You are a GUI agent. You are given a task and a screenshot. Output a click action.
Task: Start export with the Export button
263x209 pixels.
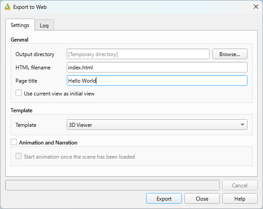coord(164,198)
